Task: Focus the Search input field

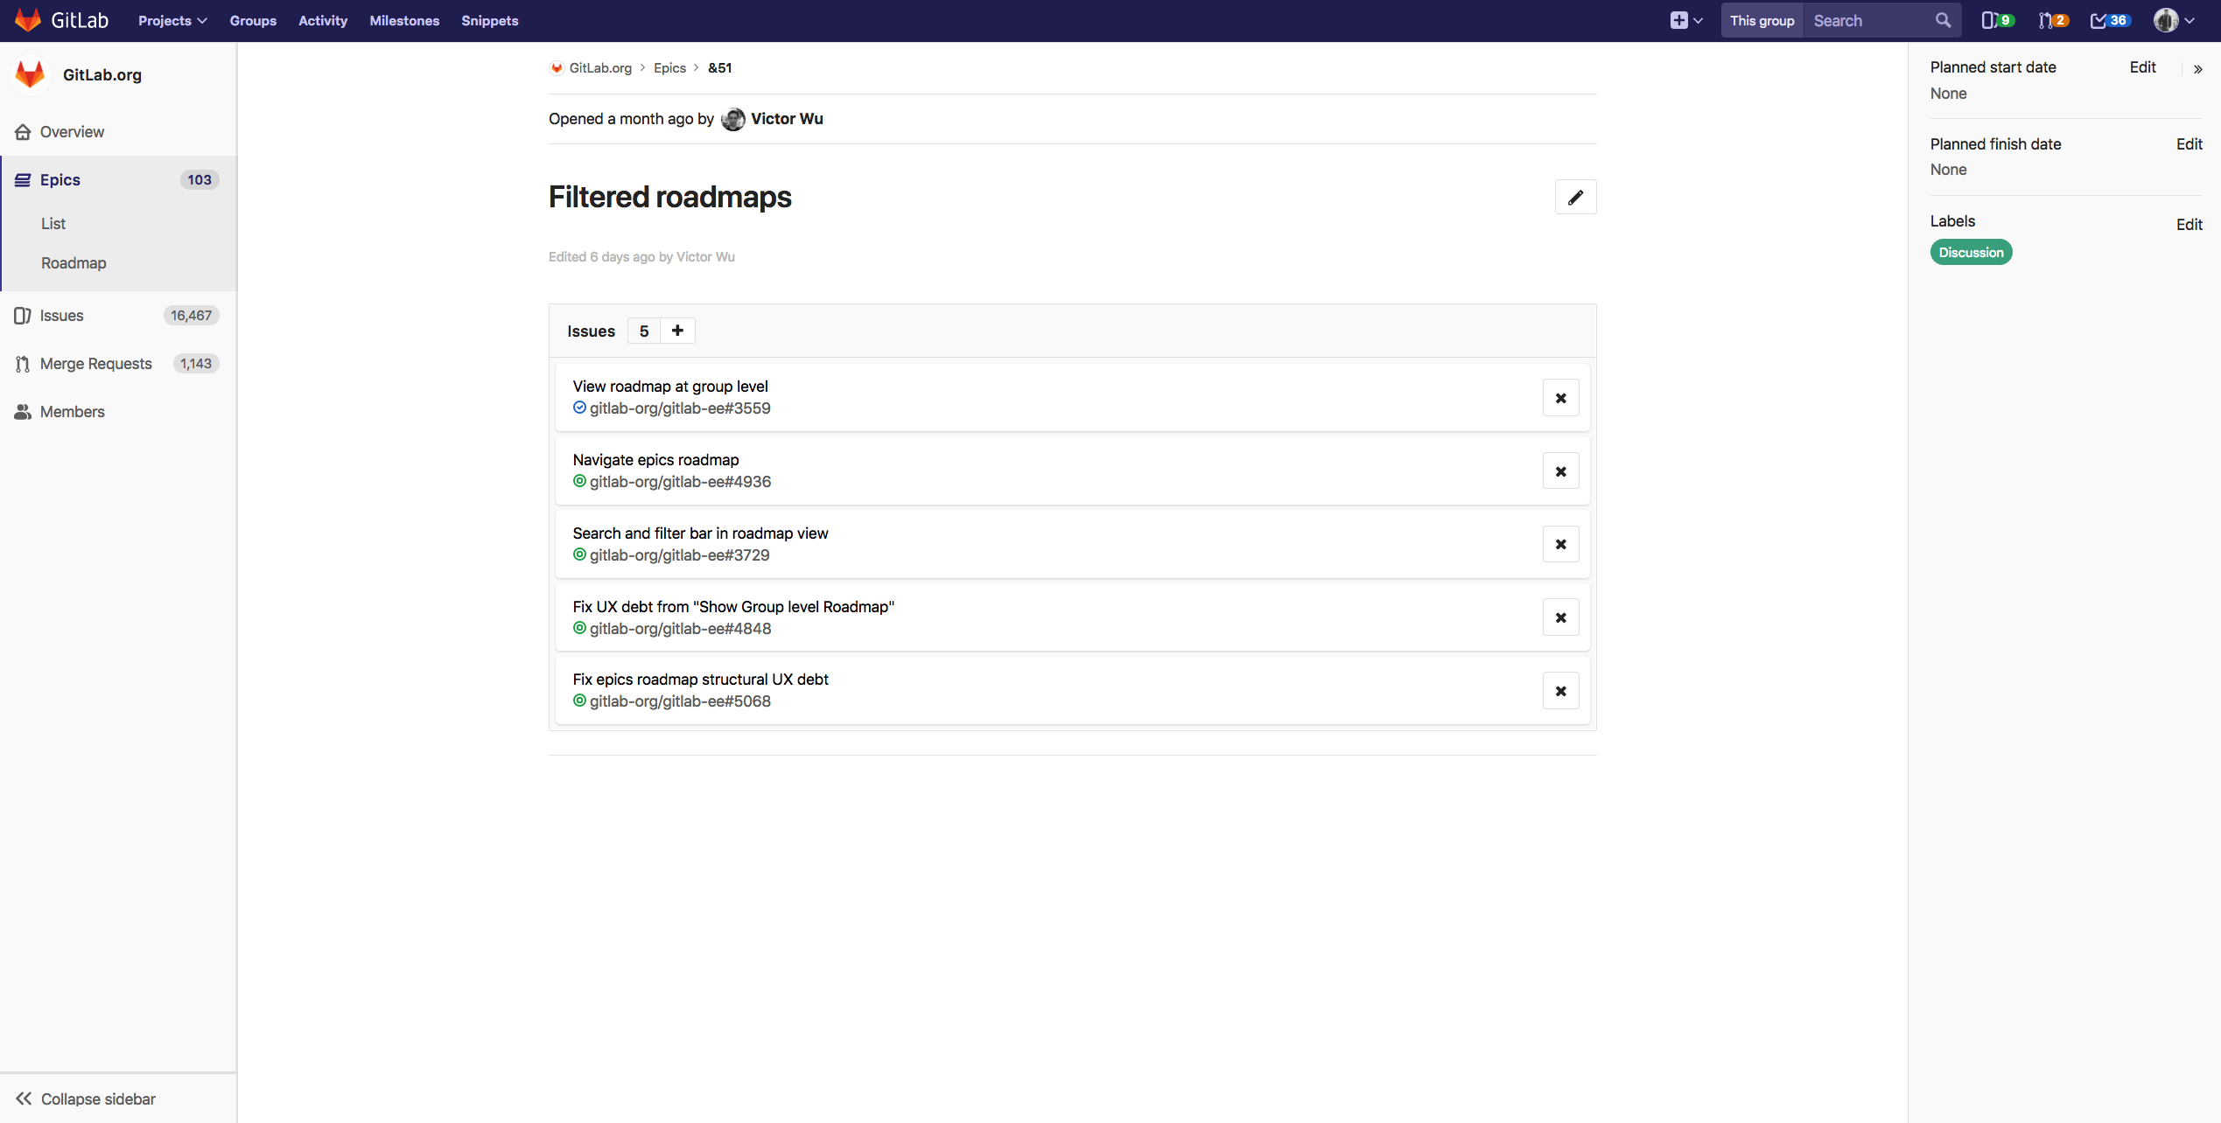Action: [1868, 21]
